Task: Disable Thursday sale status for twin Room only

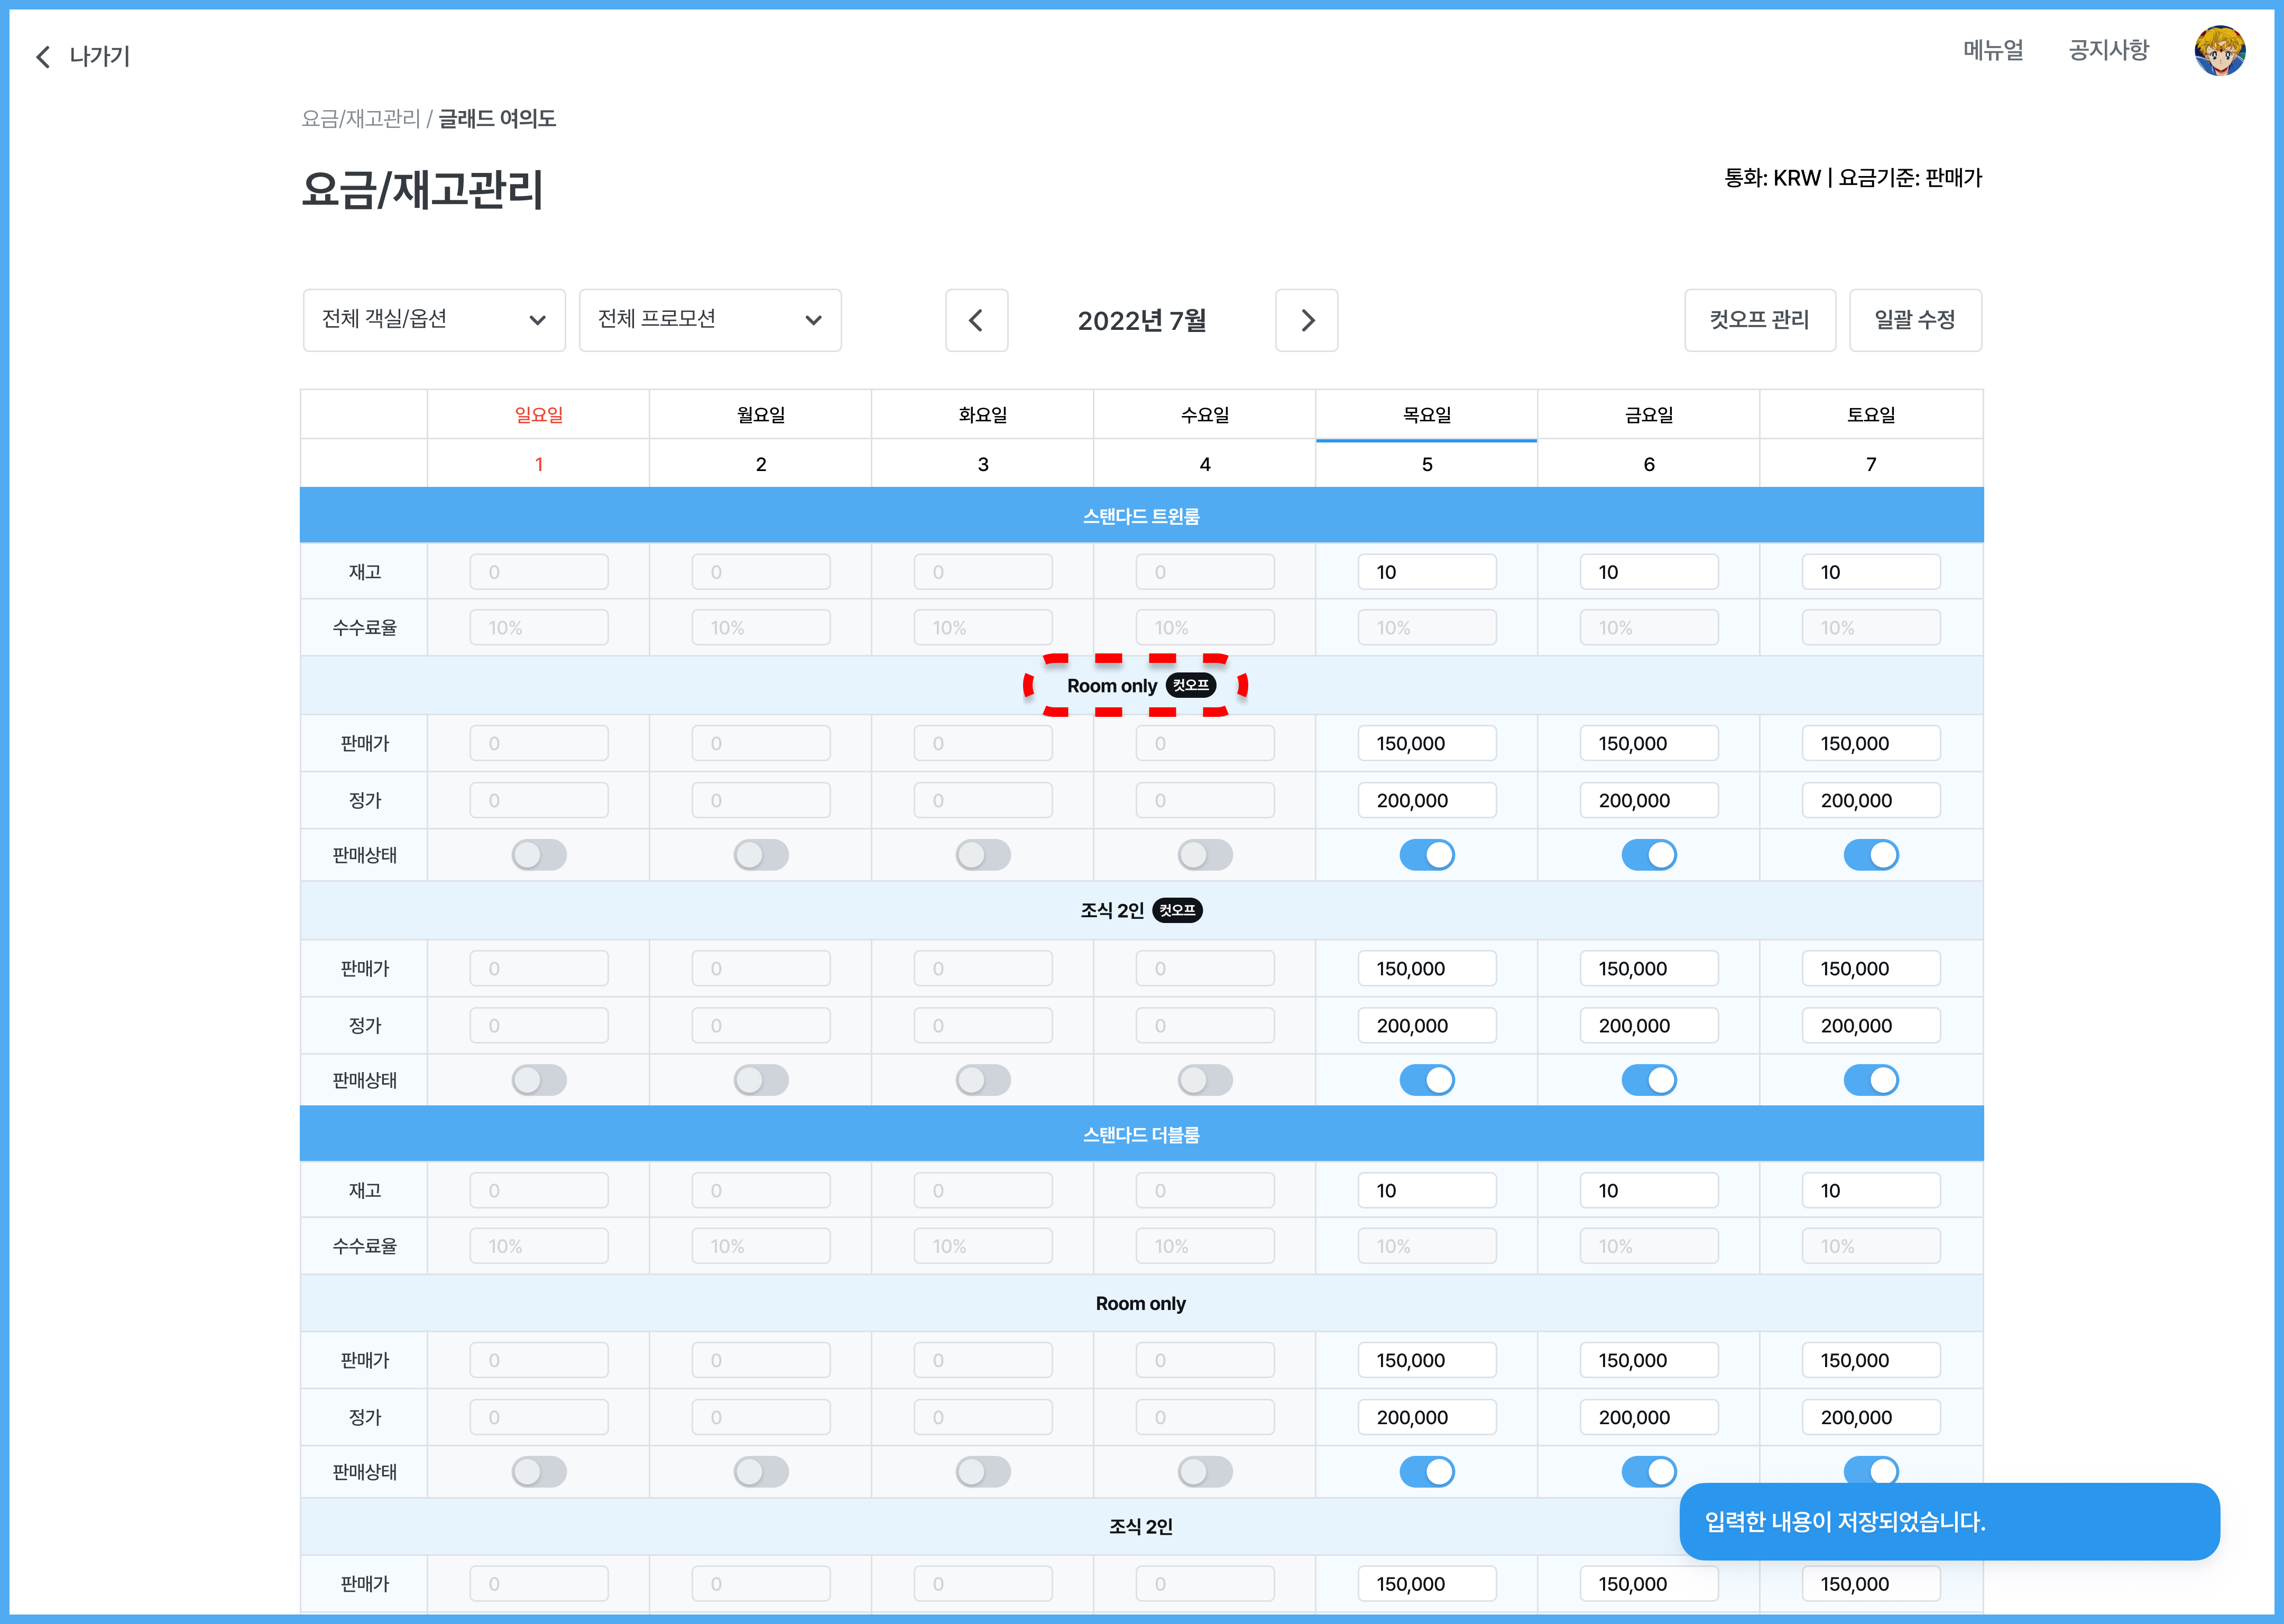Action: click(x=1426, y=855)
